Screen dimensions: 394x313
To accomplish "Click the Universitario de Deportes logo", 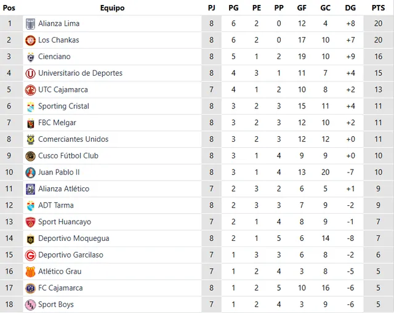I will tap(30, 74).
